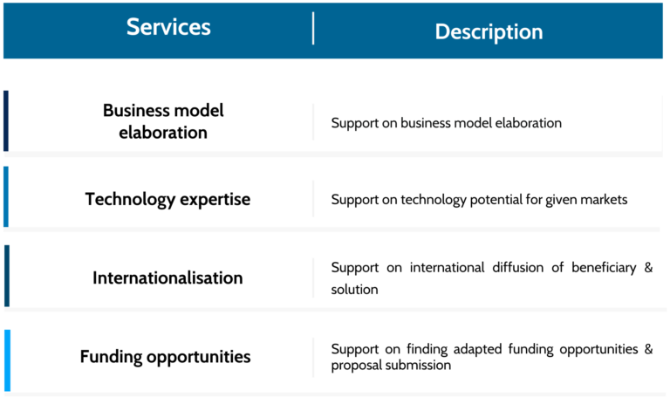Image resolution: width=670 pixels, height=418 pixels.
Task: Select the Internationalisation service title
Action: click(167, 278)
